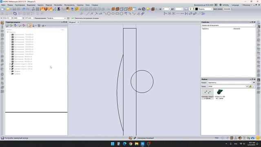This screenshot has width=261, height=147.
Task: Click the shaded box with edges view icon
Action: (x=117, y=9)
